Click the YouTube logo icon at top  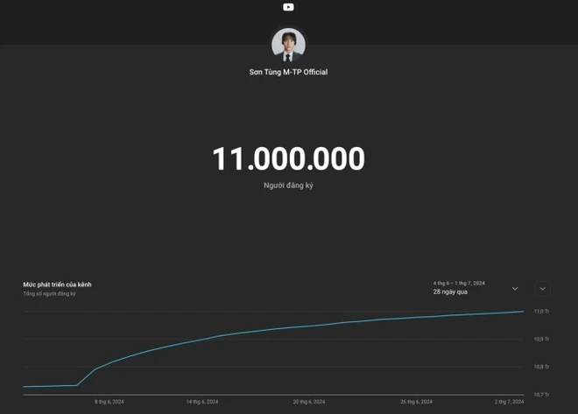(x=288, y=7)
